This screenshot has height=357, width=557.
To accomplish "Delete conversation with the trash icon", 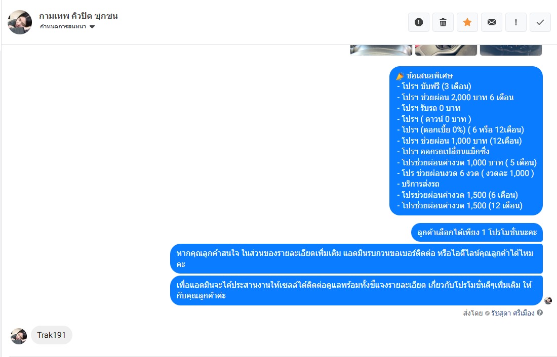I will click(443, 22).
